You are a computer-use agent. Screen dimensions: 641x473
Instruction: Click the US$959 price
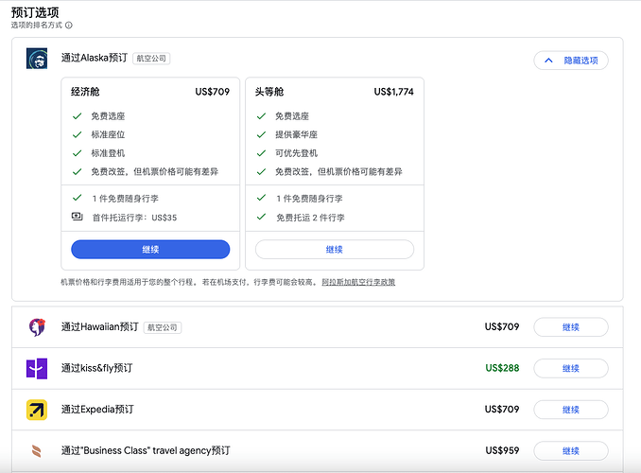tap(502, 450)
